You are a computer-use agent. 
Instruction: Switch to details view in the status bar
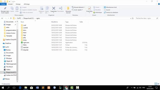pyautogui.click(x=156, y=84)
